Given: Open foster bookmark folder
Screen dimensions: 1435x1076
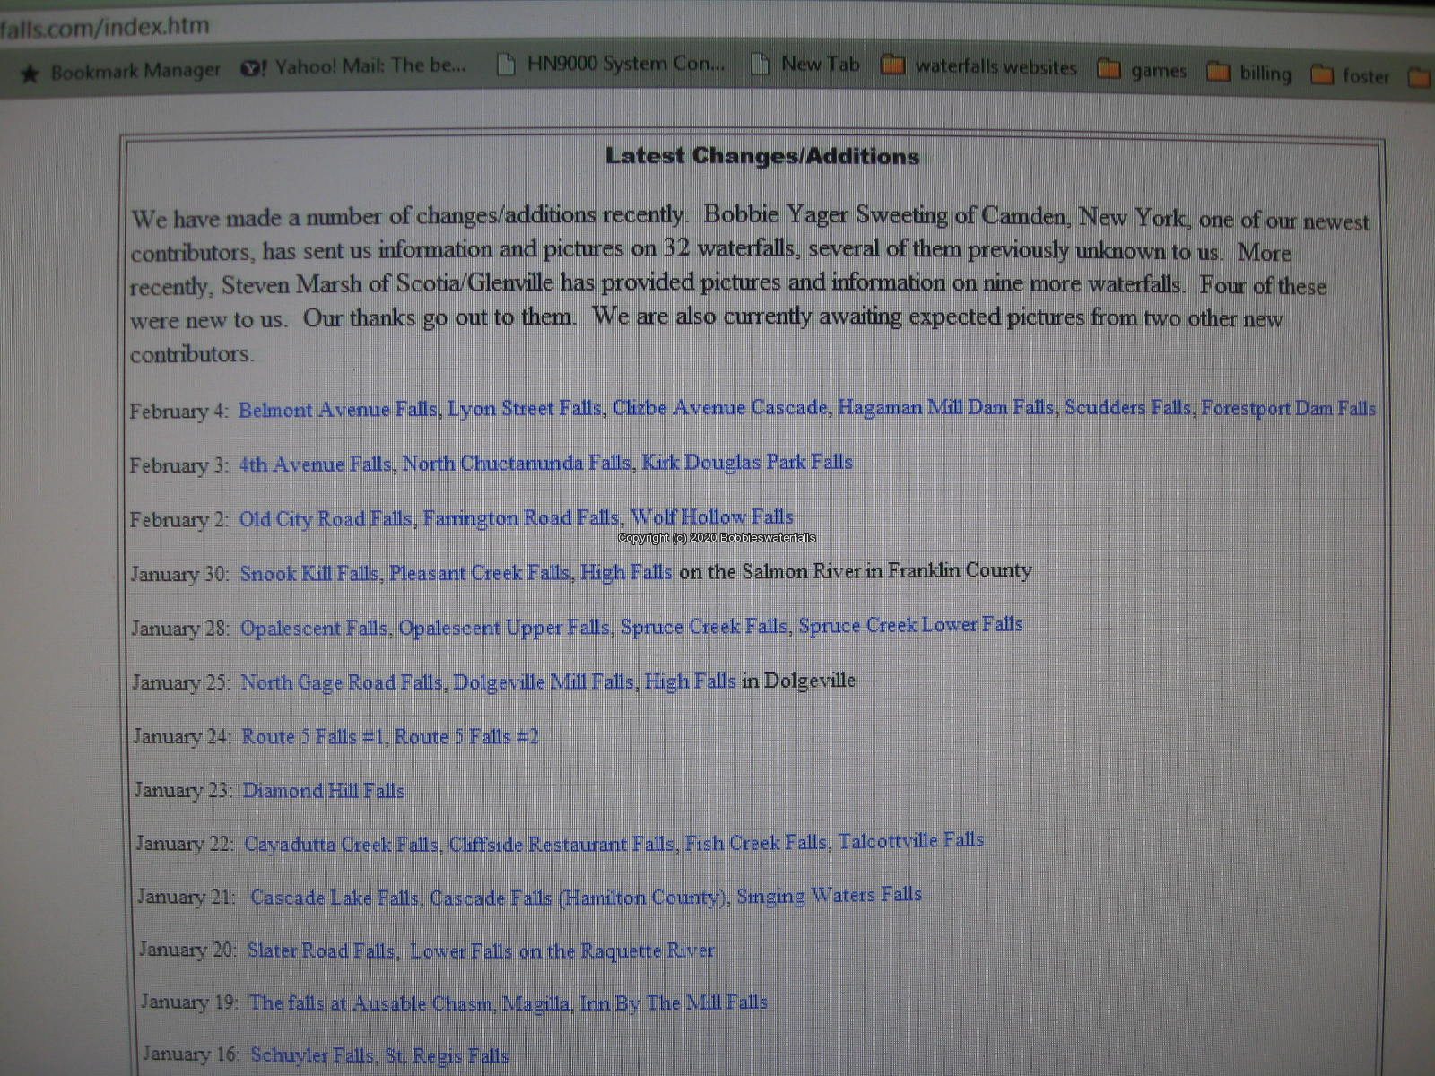Looking at the screenshot, I should 1351,76.
